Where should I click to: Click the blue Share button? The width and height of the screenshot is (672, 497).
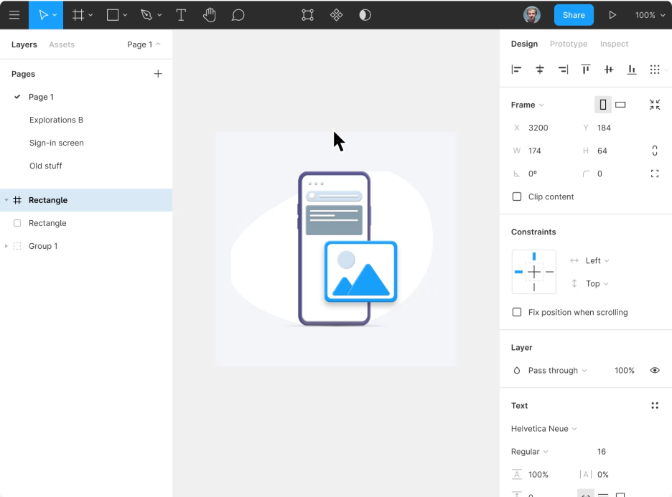click(x=573, y=14)
